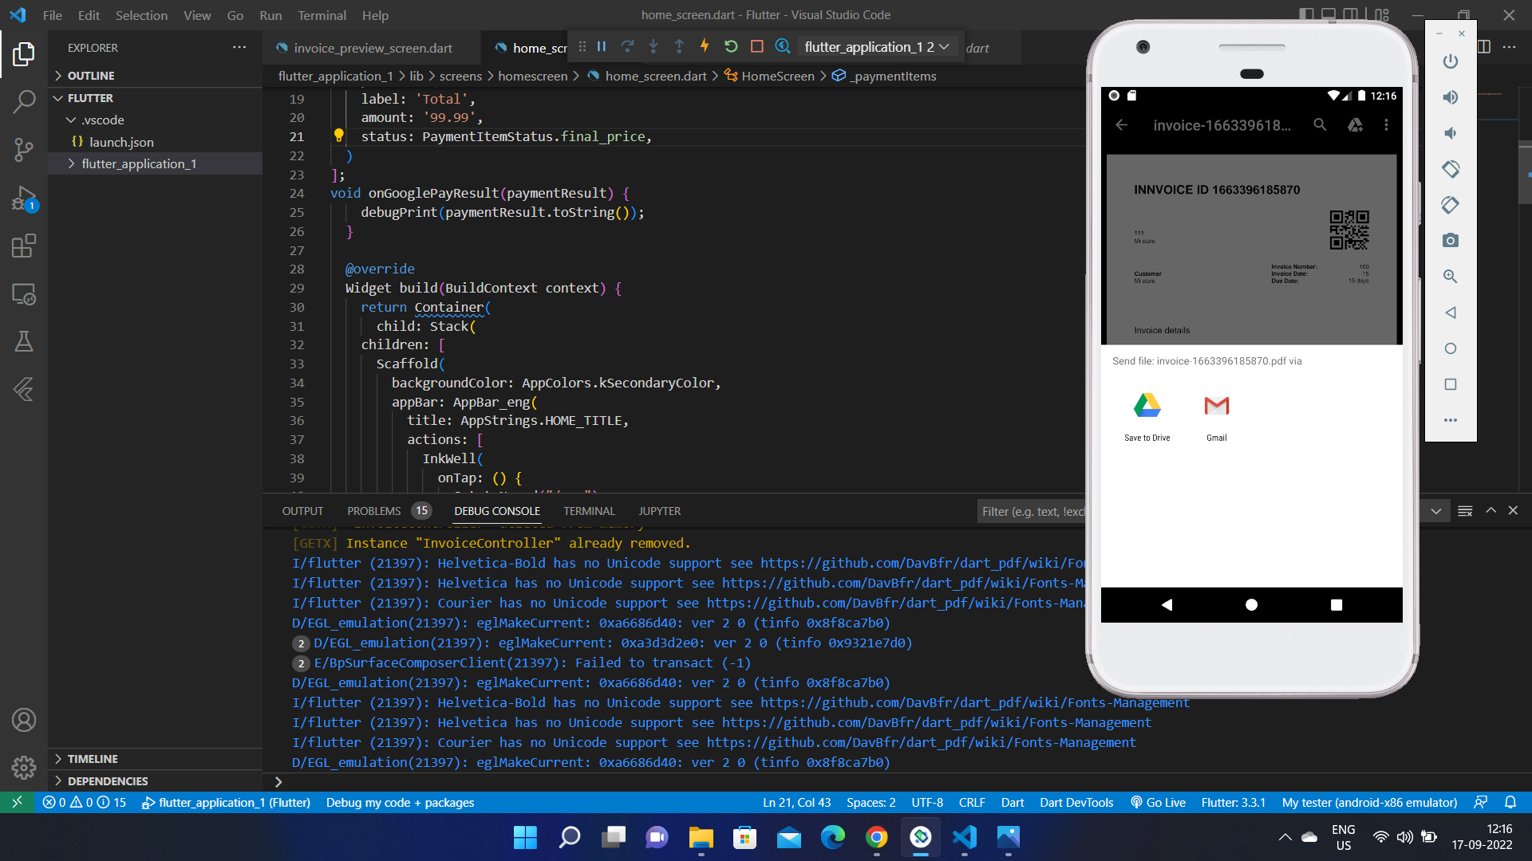Select Save to Drive in share sheet
1532x861 pixels.
pos(1147,417)
